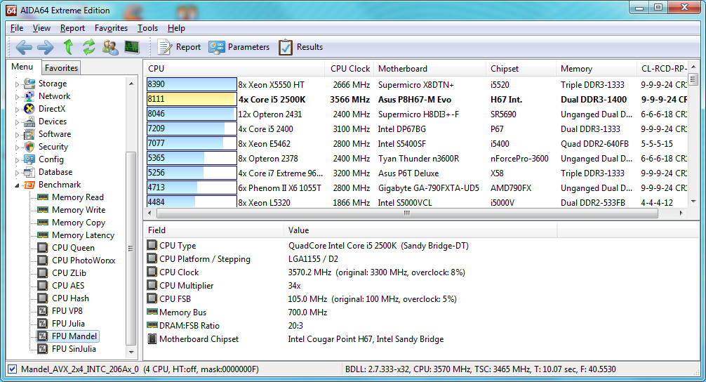Open the View menu

[41, 28]
